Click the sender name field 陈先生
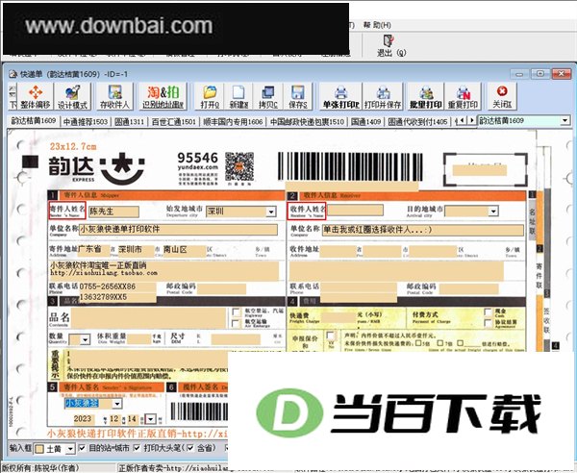 click(x=113, y=212)
